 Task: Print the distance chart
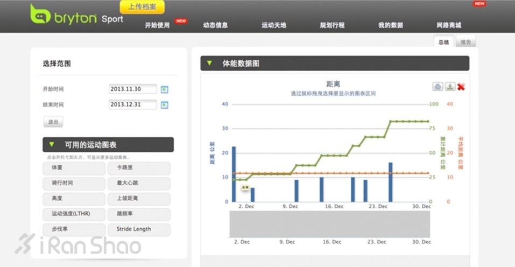[x=438, y=87]
